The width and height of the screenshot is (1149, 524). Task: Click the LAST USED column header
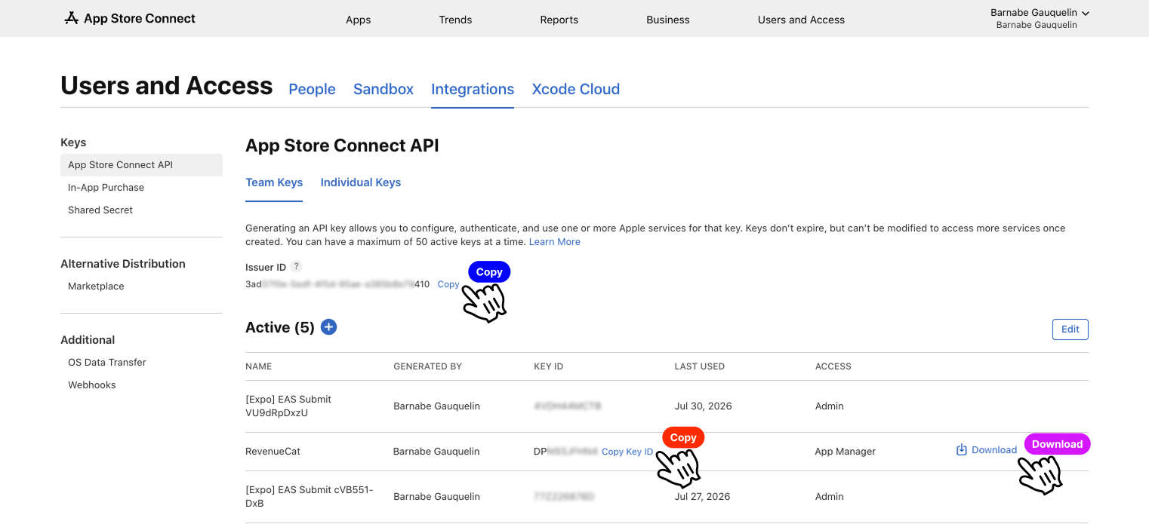coord(699,366)
